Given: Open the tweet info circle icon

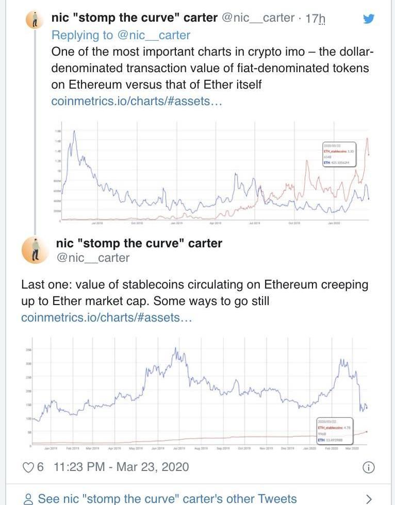Looking at the screenshot, I should pyautogui.click(x=368, y=467).
